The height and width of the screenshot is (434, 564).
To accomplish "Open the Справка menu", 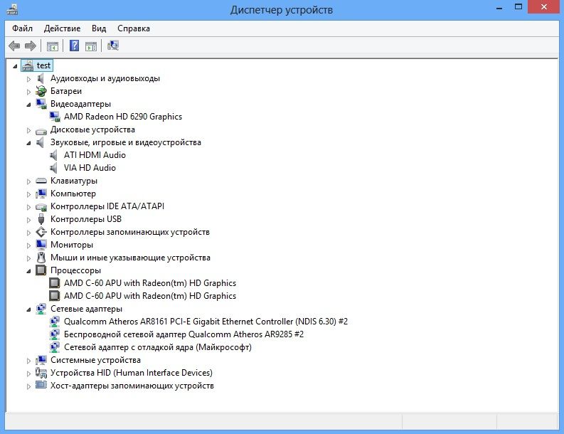I will click(134, 28).
